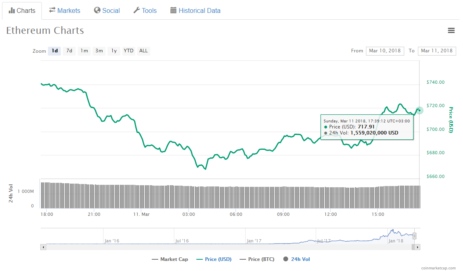Open the Markets tab
The width and height of the screenshot is (463, 271).
tap(65, 10)
